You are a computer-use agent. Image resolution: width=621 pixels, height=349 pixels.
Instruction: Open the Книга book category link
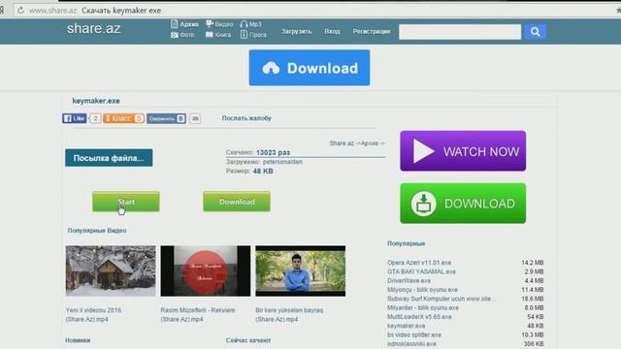218,35
